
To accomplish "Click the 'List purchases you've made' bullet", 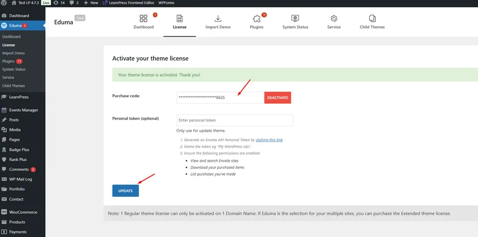I will (213, 174).
